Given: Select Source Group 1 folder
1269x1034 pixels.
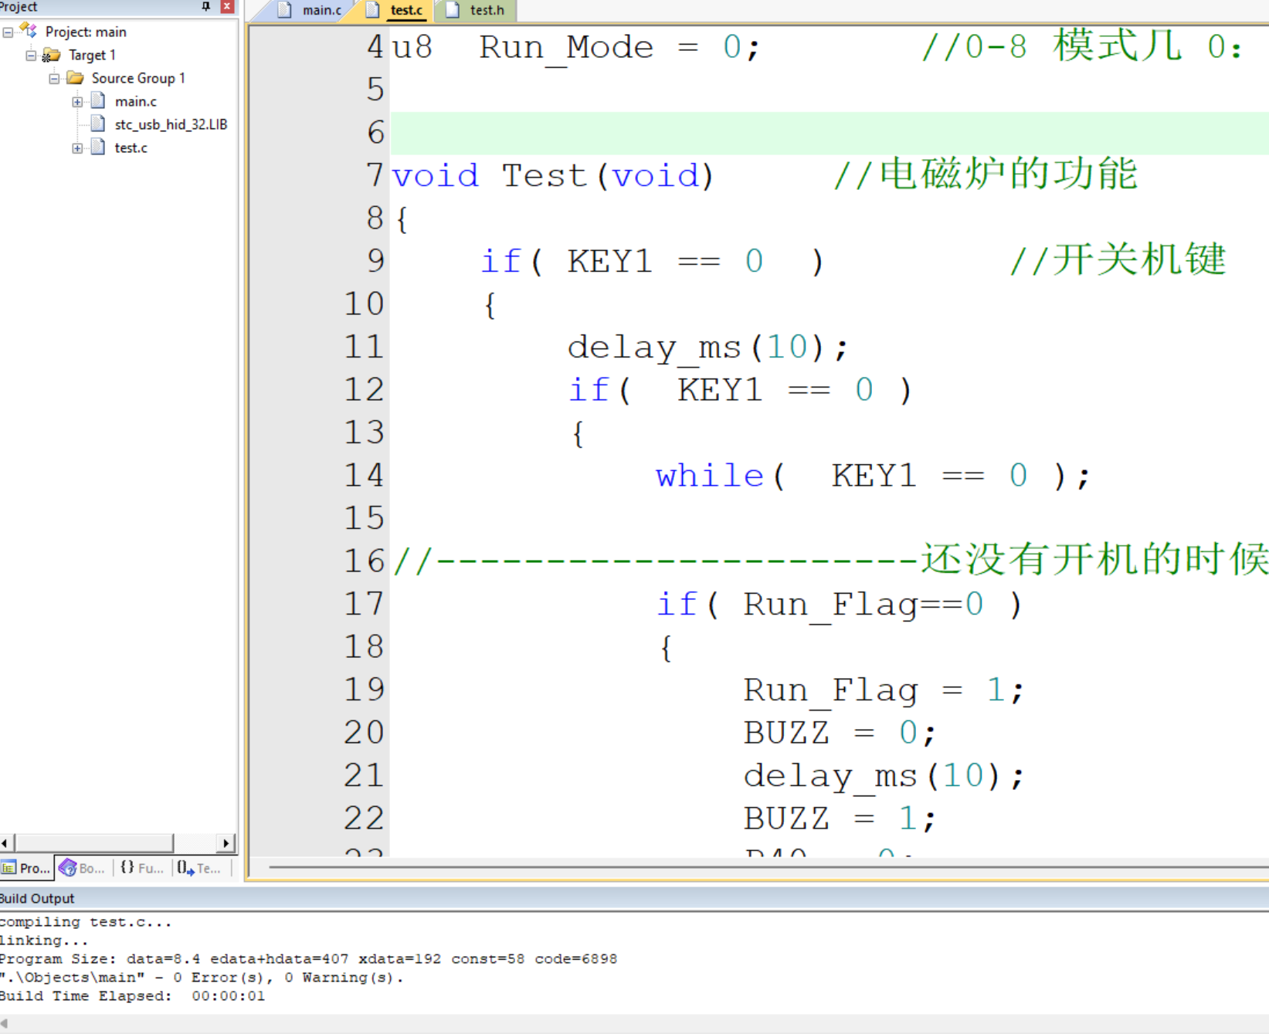Looking at the screenshot, I should (x=138, y=78).
